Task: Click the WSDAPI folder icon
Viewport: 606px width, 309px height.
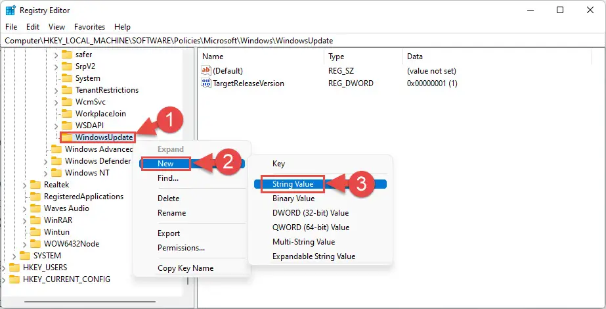Action: (67, 126)
